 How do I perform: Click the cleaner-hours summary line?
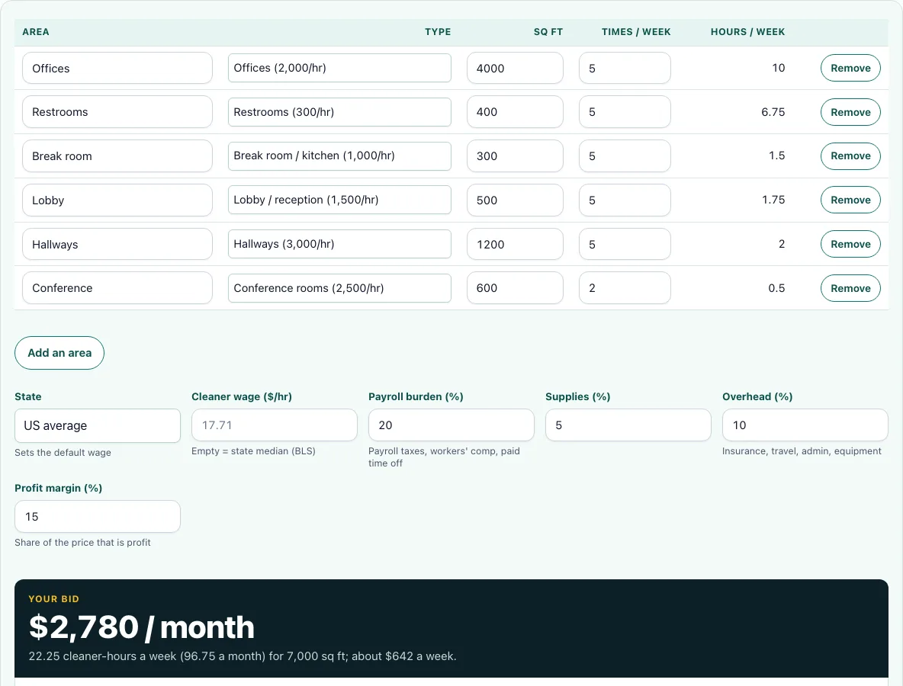coord(243,656)
